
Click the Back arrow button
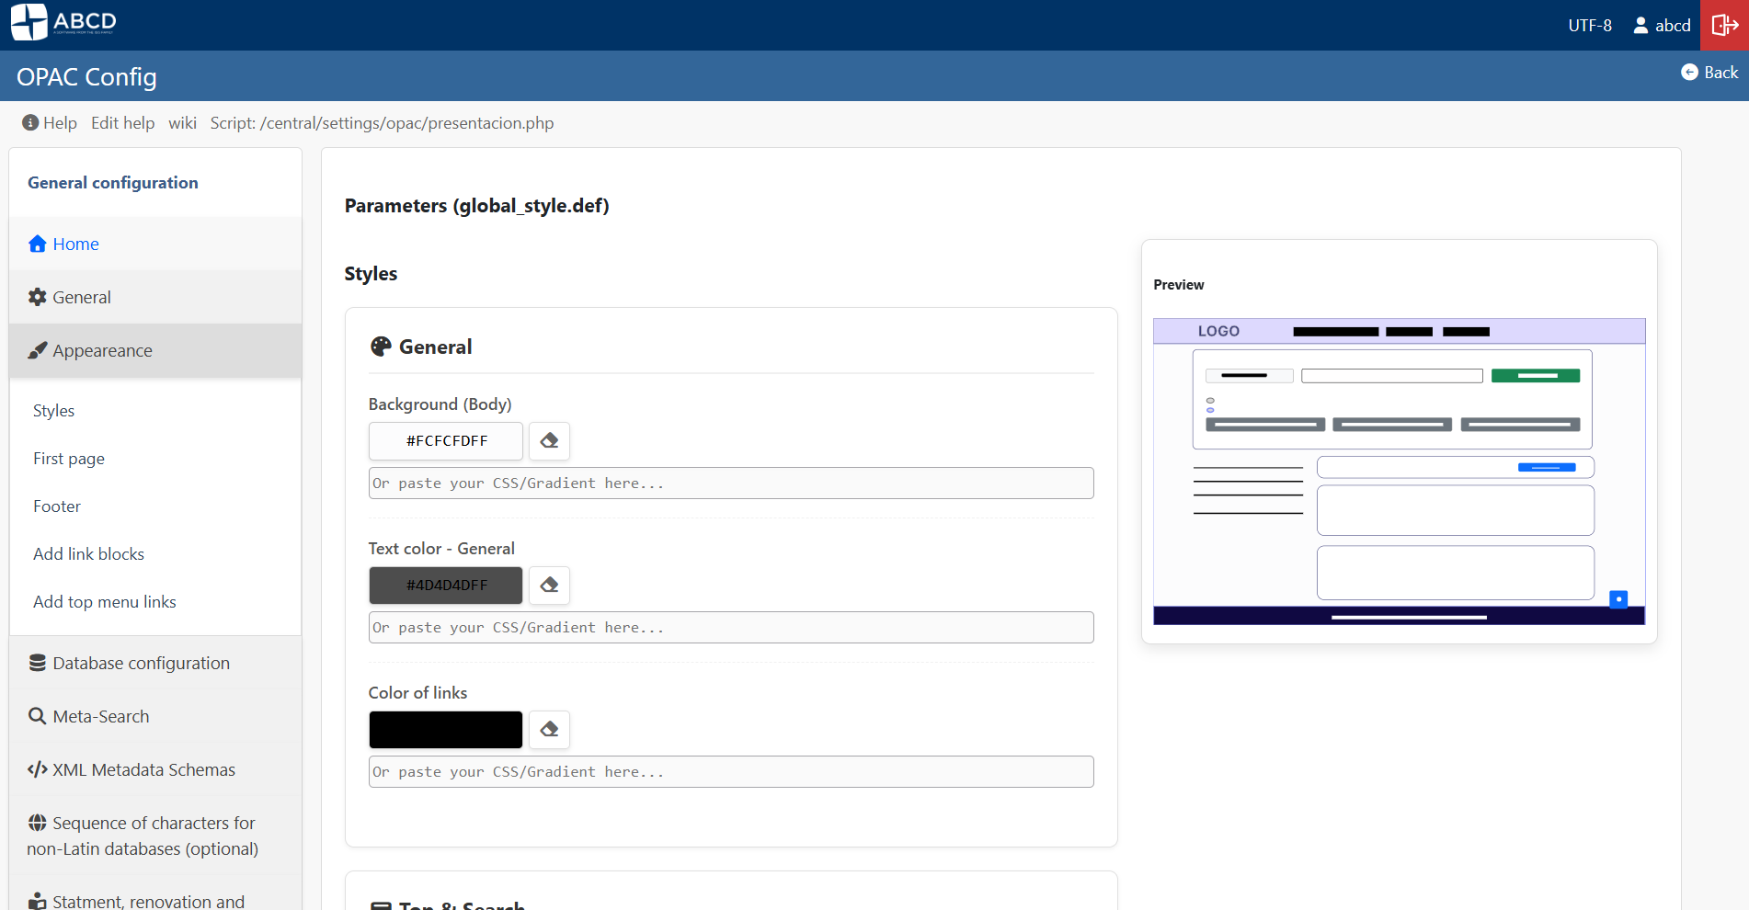click(x=1709, y=73)
